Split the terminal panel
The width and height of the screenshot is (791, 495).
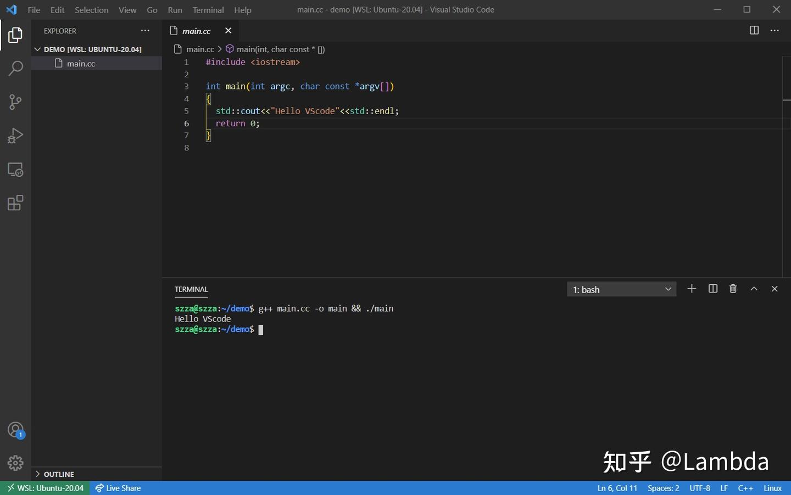click(712, 288)
